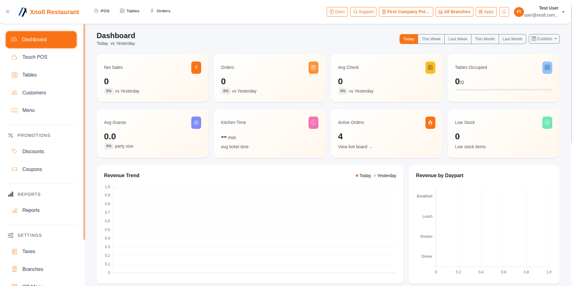Image resolution: width=572 pixels, height=286 pixels.
Task: Click the SETTINGS section header
Action: pyautogui.click(x=30, y=235)
